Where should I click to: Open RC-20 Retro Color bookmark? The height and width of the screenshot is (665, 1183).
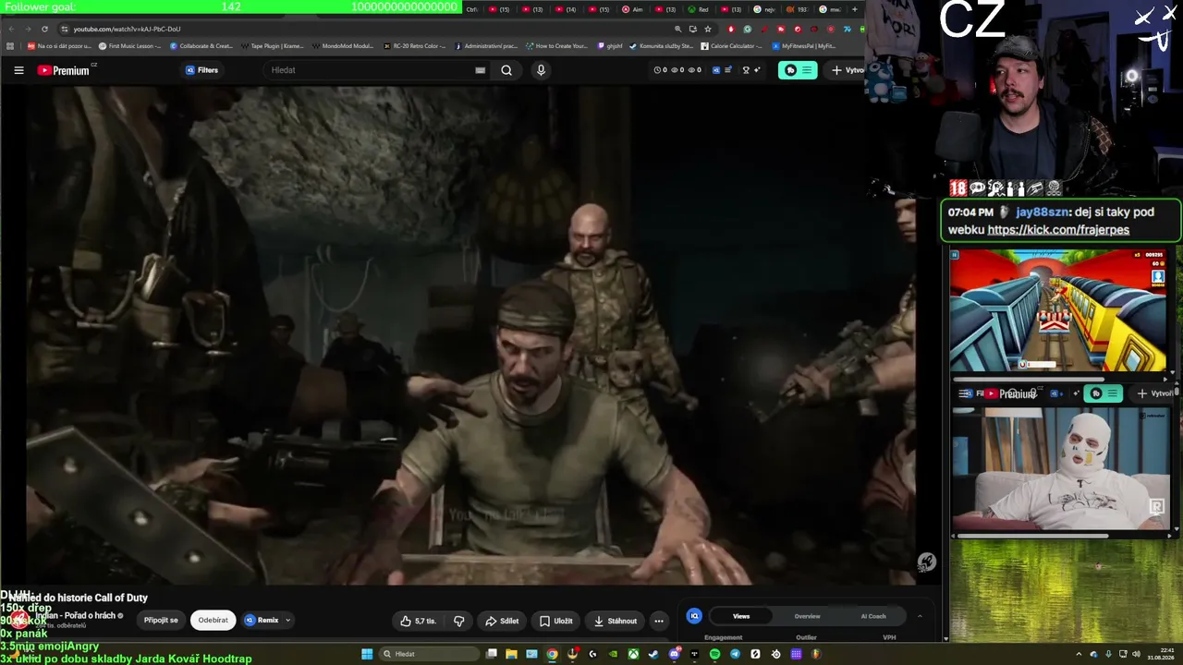414,45
